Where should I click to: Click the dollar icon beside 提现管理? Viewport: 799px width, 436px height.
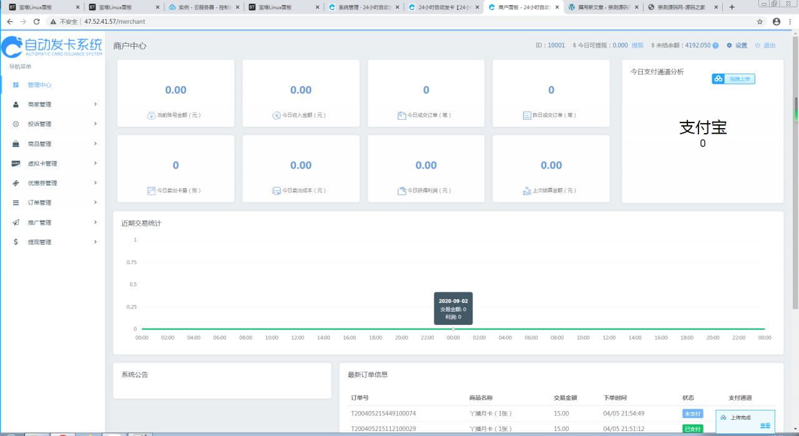[x=16, y=242]
